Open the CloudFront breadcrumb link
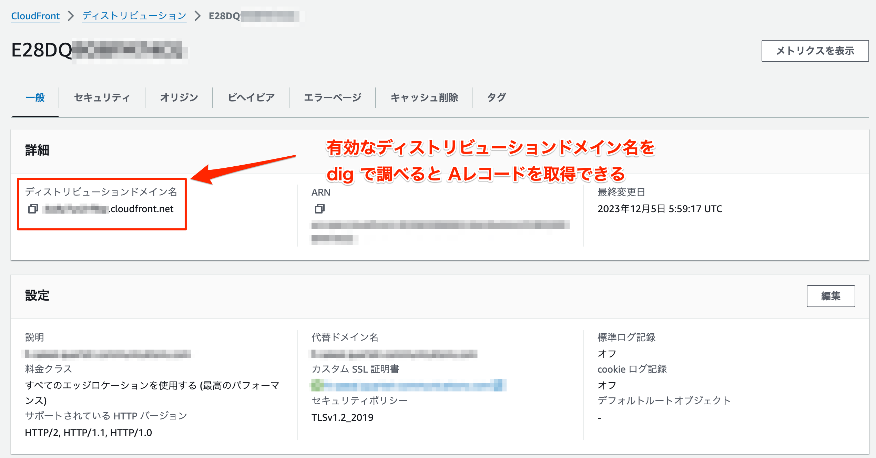The height and width of the screenshot is (458, 876). click(x=35, y=16)
